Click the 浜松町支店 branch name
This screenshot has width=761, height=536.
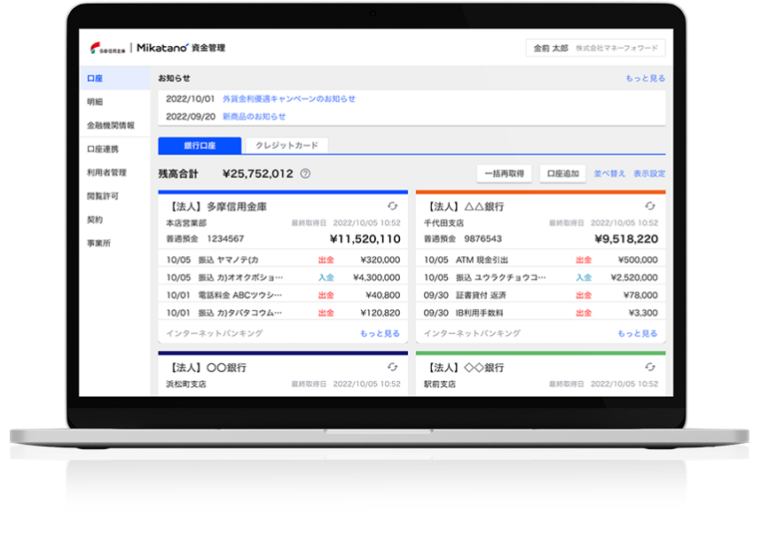coord(186,385)
